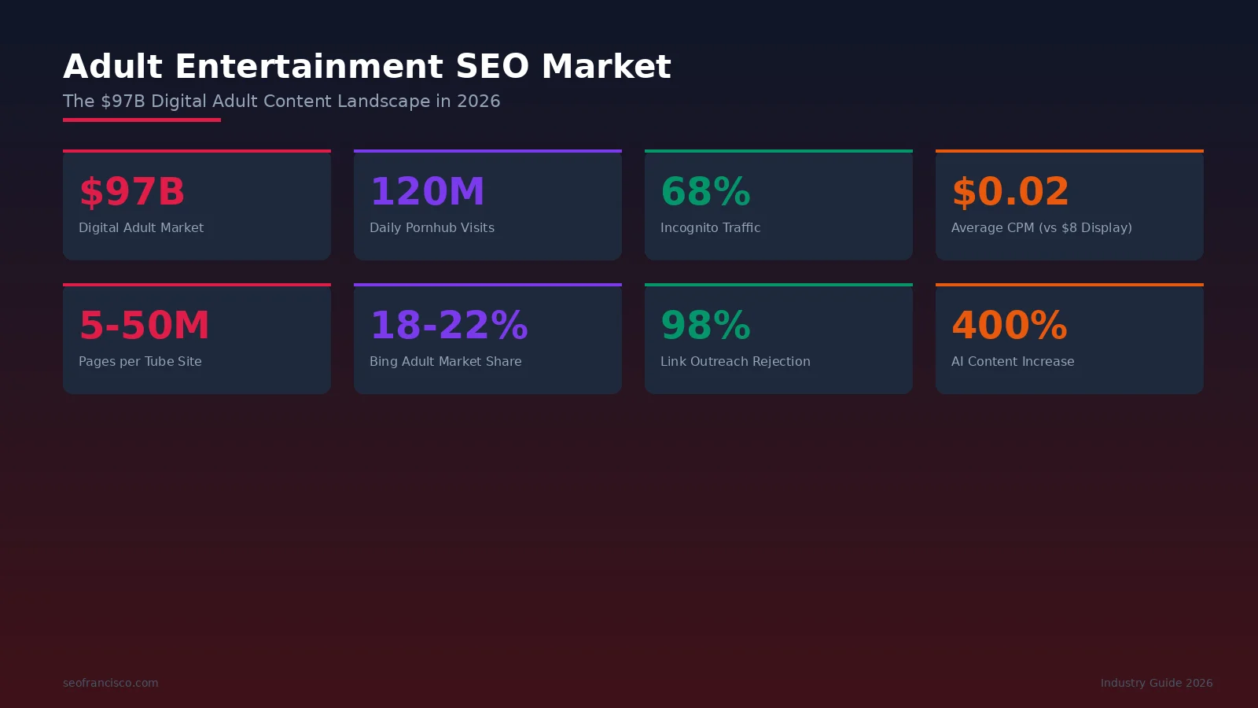
Task: Select the $97B Digital Adult Market card
Action: (x=197, y=205)
